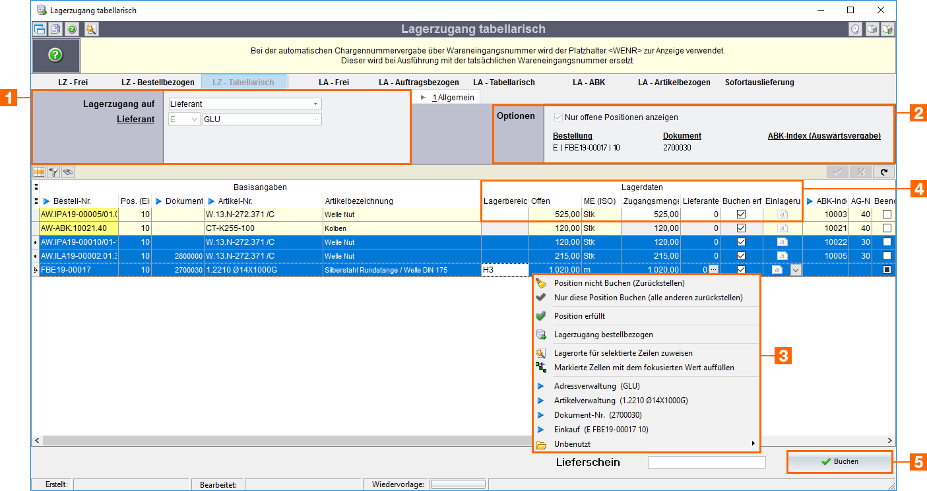Click the ellipsis button in GLU supplier field
This screenshot has height=491, width=927.
[315, 119]
